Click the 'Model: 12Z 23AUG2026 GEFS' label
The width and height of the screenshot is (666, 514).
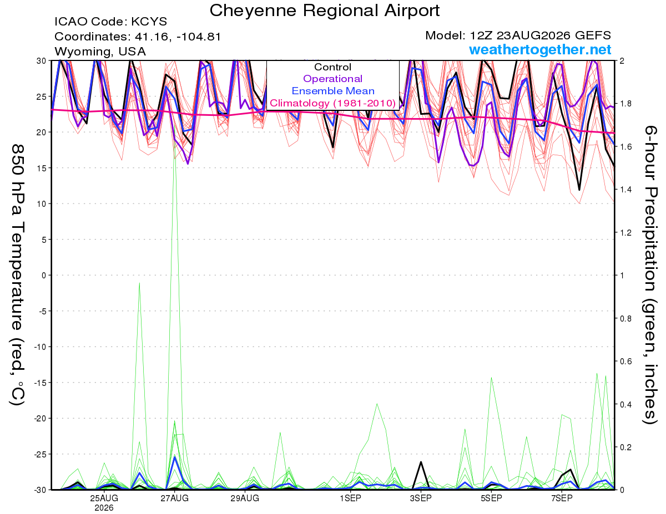[518, 35]
